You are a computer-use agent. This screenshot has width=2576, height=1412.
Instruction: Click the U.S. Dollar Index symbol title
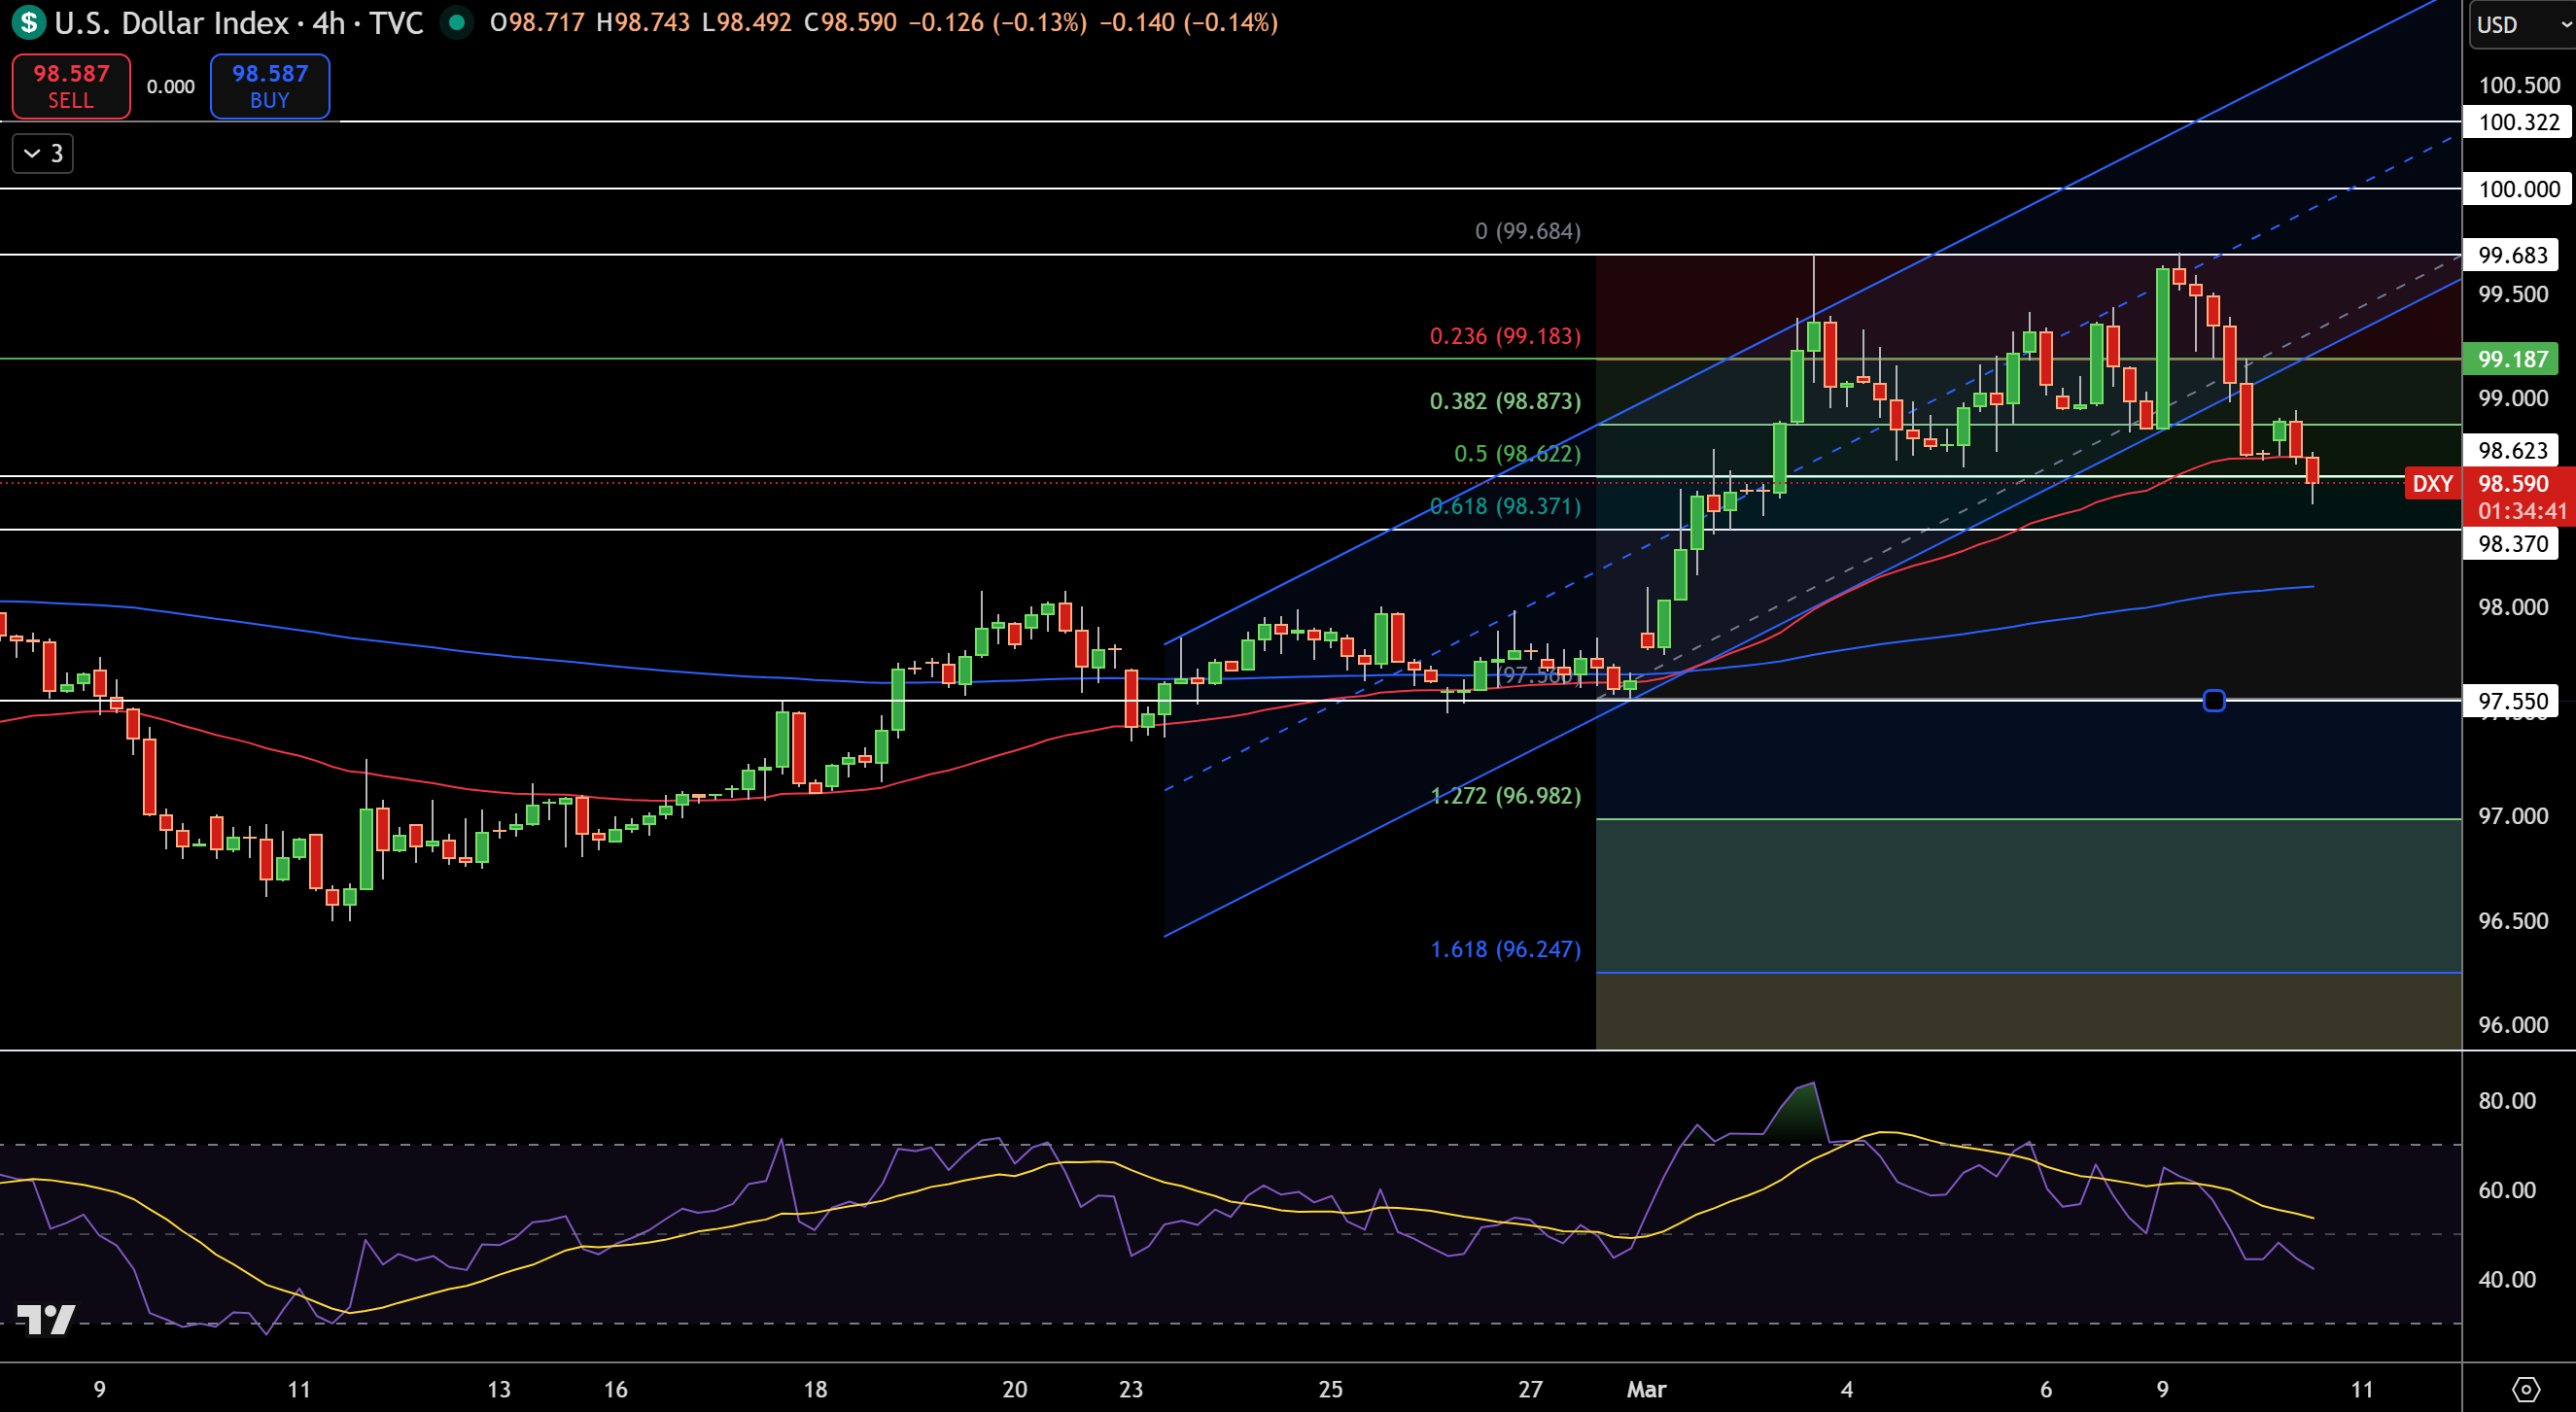(172, 22)
